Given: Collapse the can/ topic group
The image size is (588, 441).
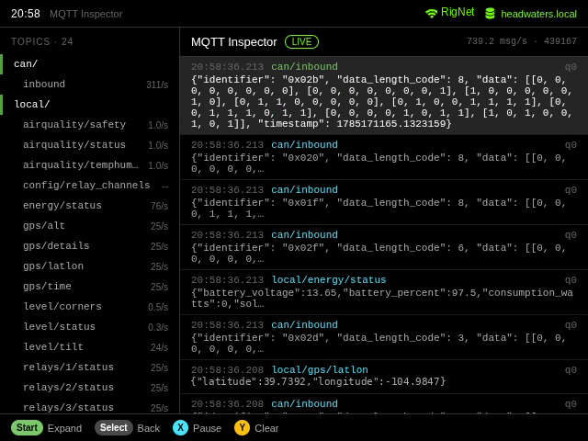Looking at the screenshot, I should click(x=90, y=63).
